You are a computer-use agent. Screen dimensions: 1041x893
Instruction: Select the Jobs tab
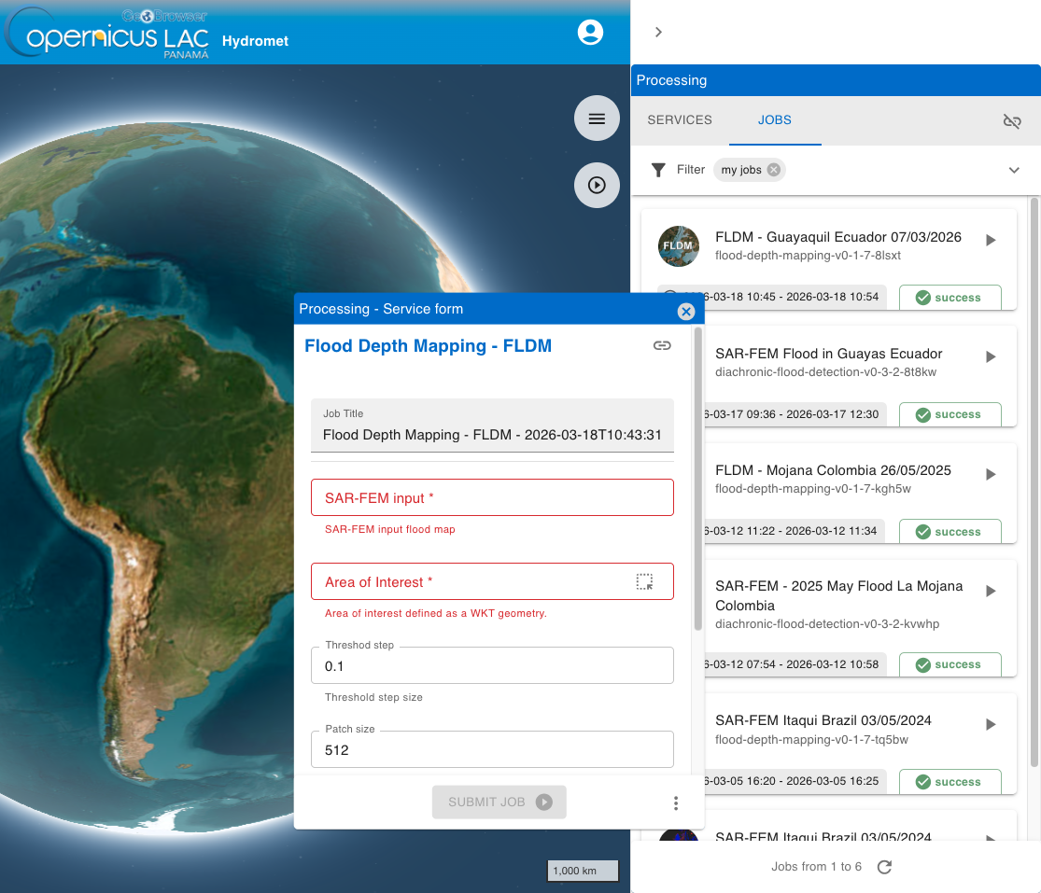click(775, 120)
